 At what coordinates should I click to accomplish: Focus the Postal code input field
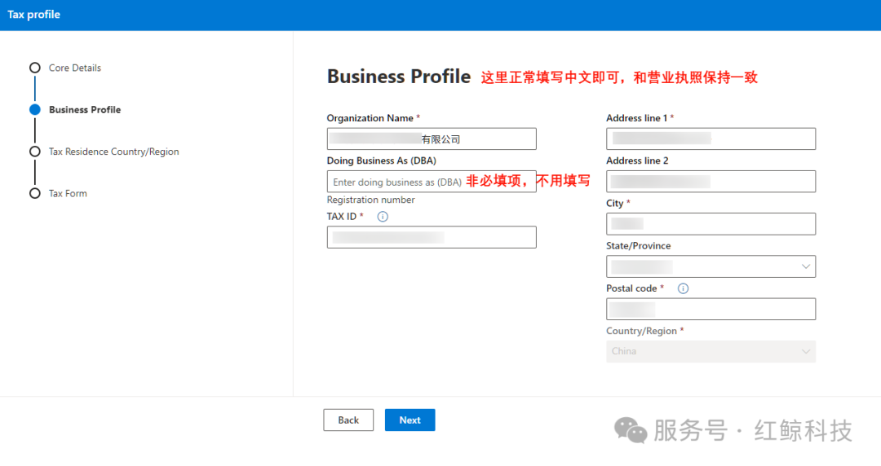click(x=711, y=310)
